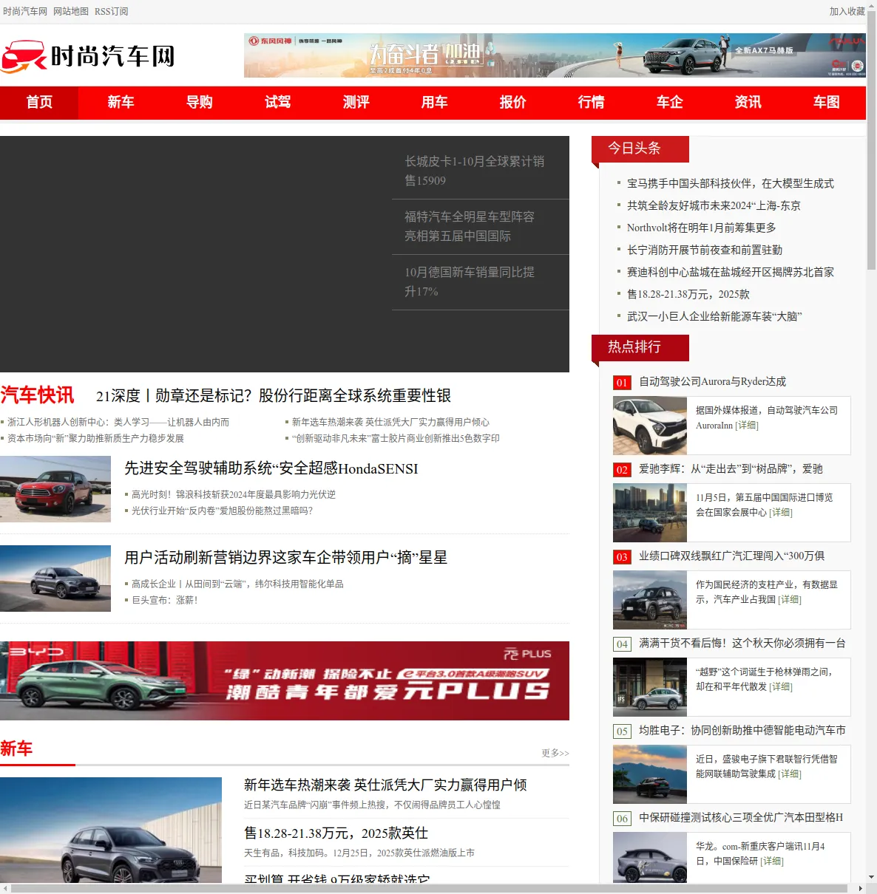
Task: Open 用车 from the navigation bar
Action: pyautogui.click(x=434, y=103)
